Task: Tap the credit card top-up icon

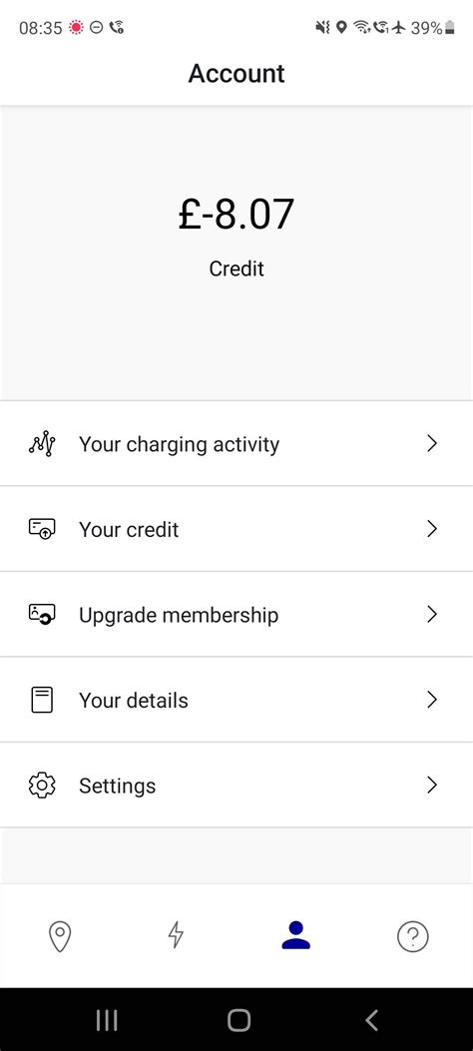Action: [x=42, y=530]
